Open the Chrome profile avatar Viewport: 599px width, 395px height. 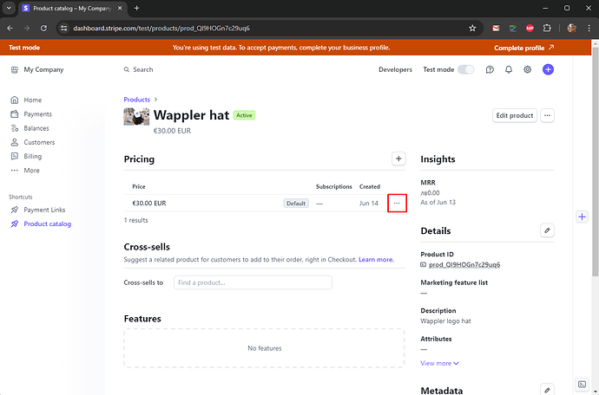pos(572,29)
